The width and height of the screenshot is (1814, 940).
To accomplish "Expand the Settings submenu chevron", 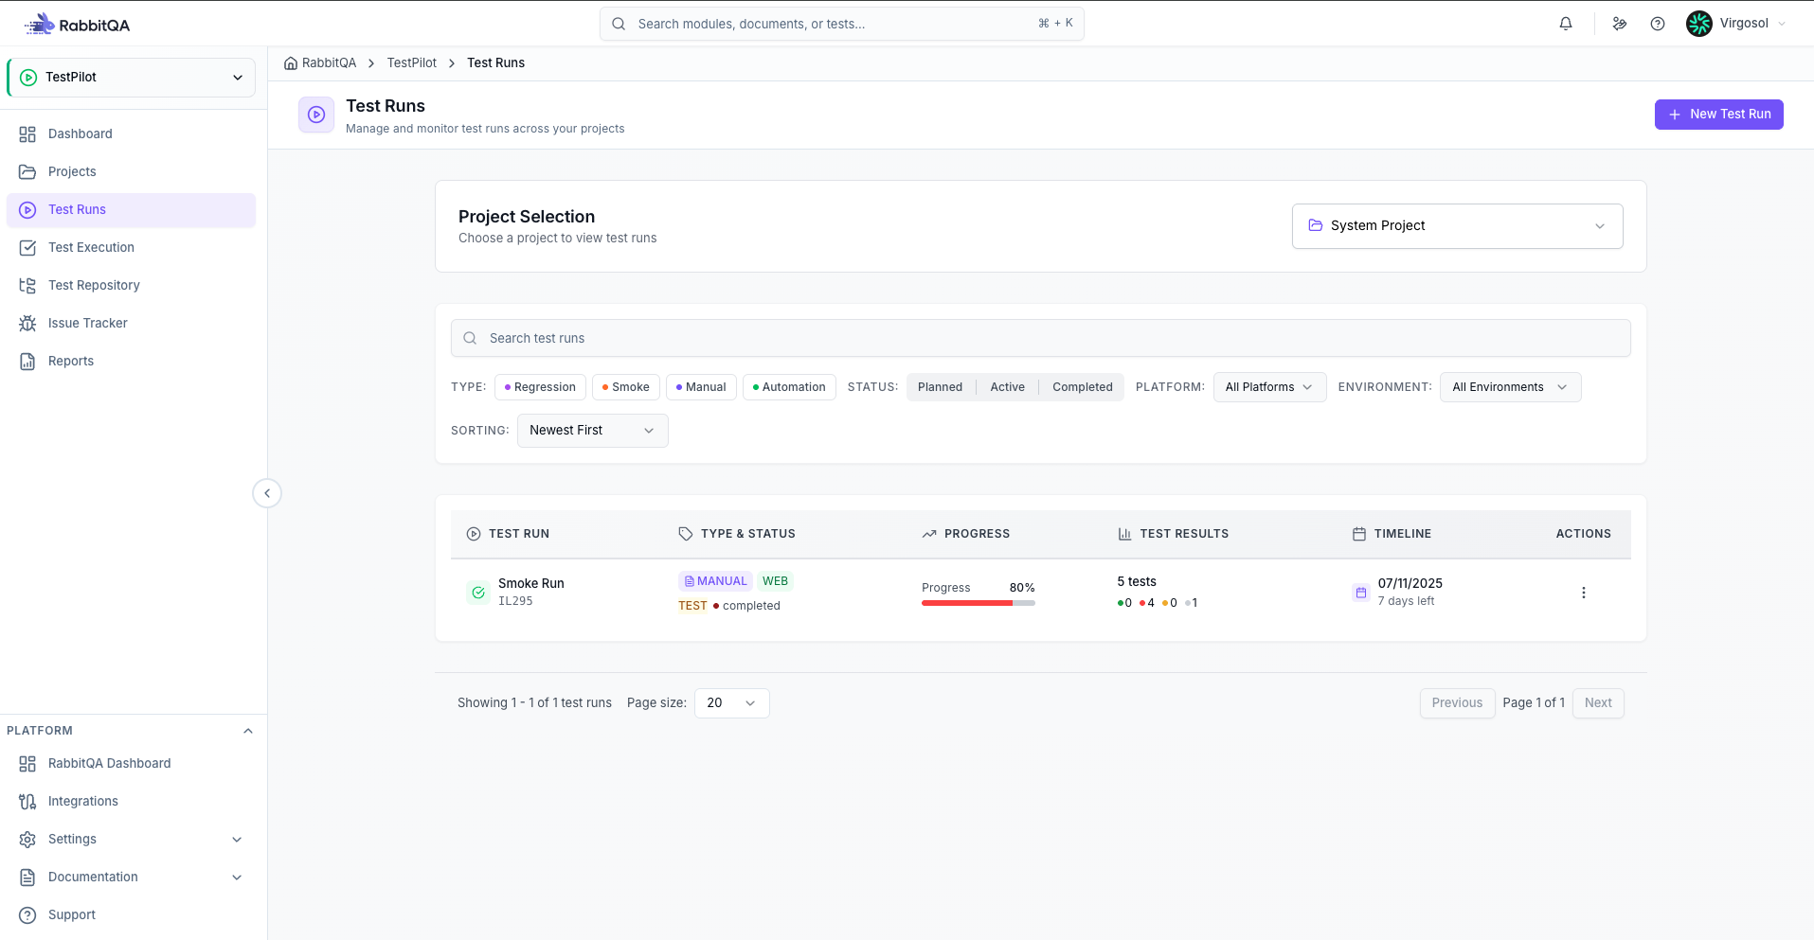I will [x=237, y=840].
